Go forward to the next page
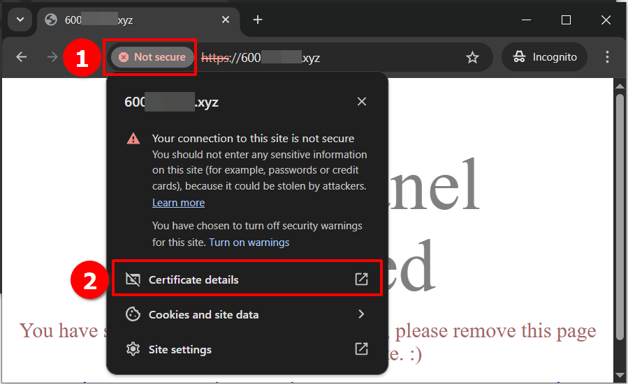 click(52, 57)
